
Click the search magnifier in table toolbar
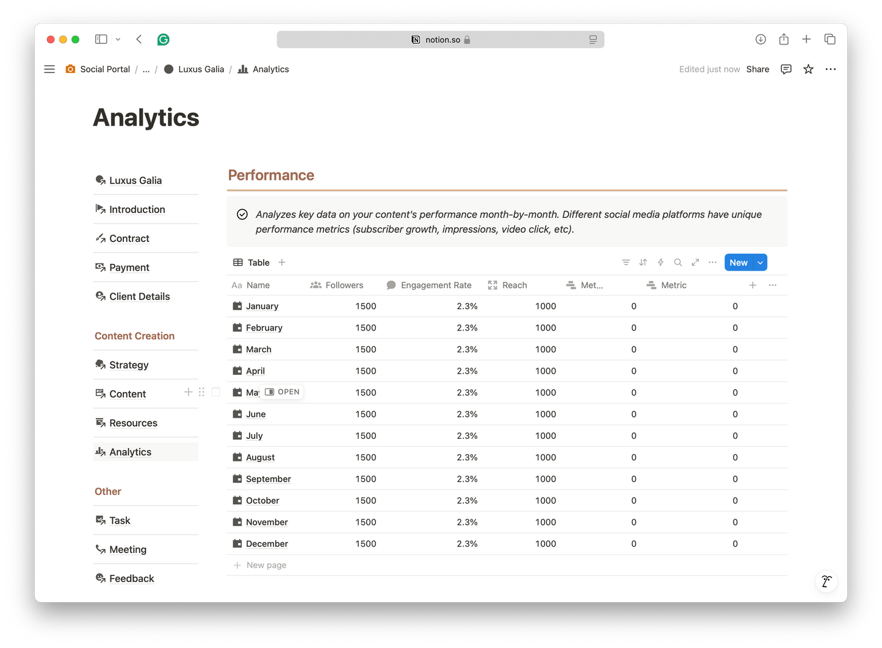click(x=678, y=263)
